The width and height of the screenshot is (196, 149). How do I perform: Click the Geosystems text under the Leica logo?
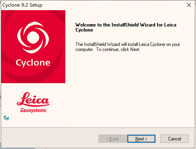(x=33, y=110)
